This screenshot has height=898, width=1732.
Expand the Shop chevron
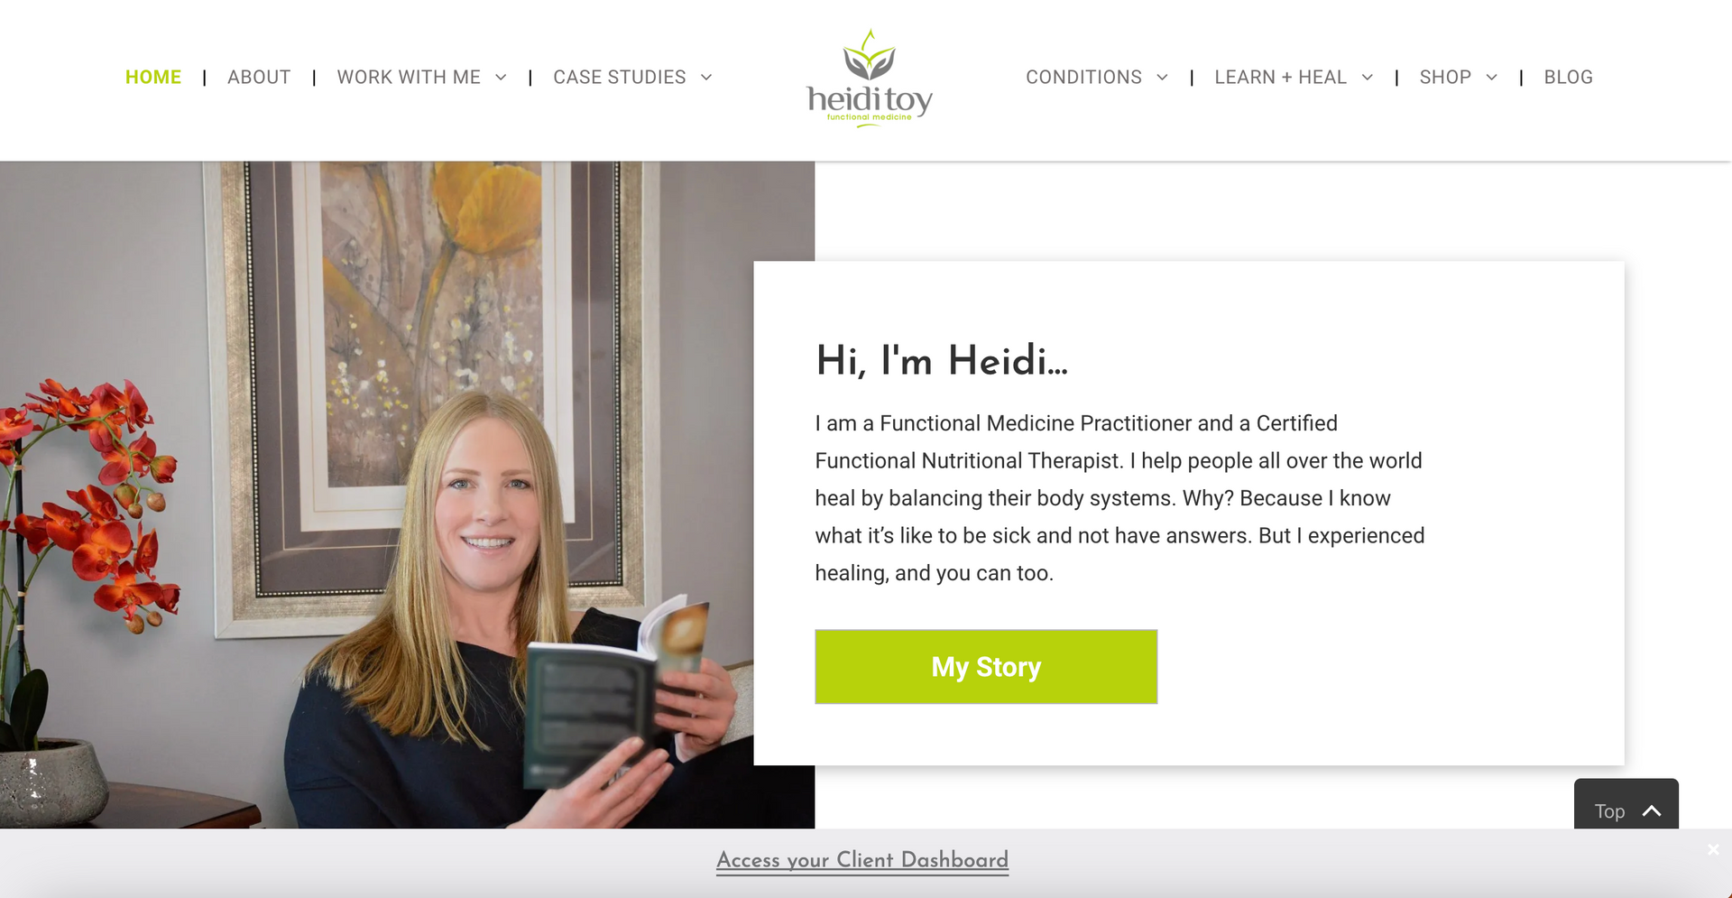click(x=1492, y=78)
